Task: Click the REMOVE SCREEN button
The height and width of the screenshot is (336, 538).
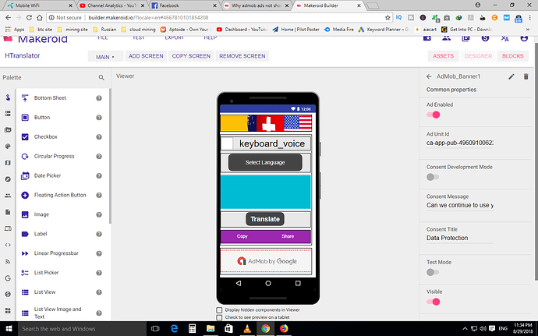Action: point(242,56)
